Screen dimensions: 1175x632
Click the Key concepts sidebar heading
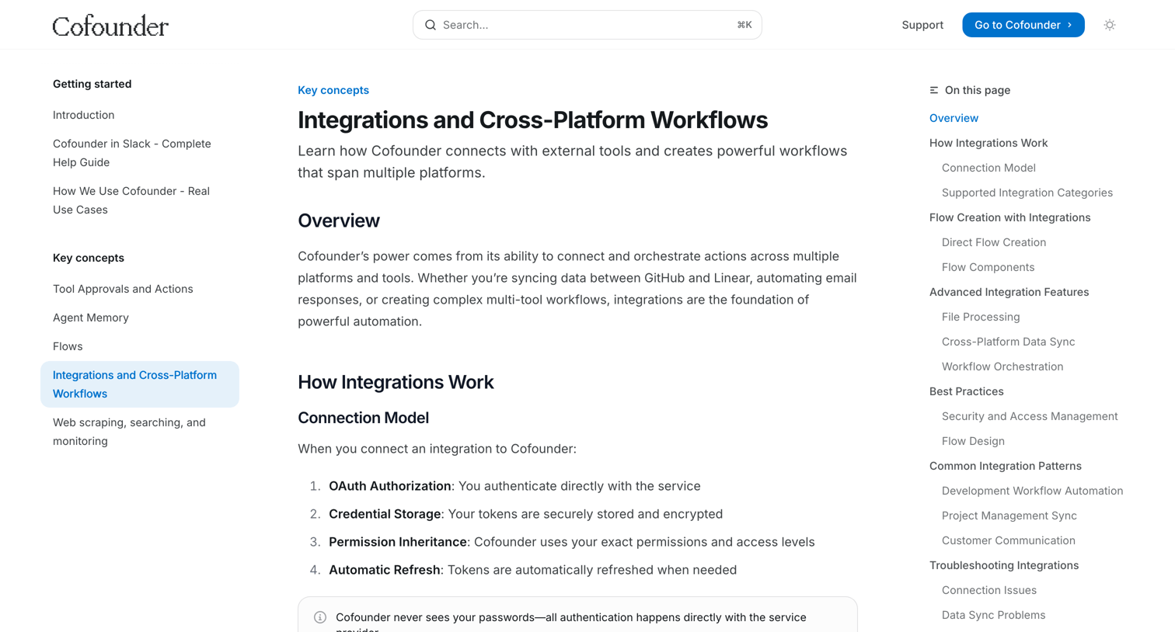[x=89, y=258]
